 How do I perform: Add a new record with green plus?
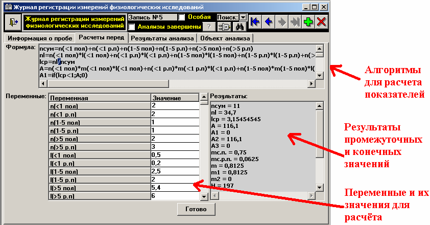tap(308, 21)
